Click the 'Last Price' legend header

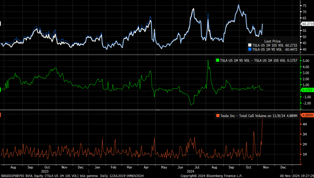tap(272, 41)
